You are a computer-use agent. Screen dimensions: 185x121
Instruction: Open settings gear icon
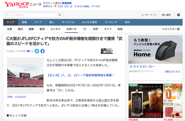click(x=178, y=15)
